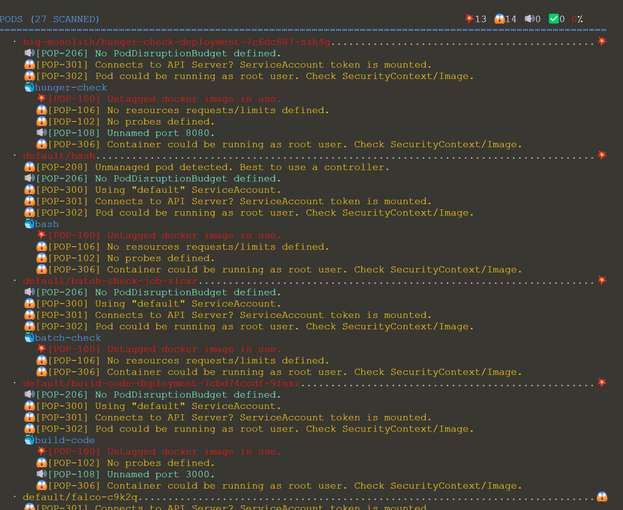Click speaker icon beside Unnamed port 8080
The image size is (623, 510).
click(x=42, y=132)
